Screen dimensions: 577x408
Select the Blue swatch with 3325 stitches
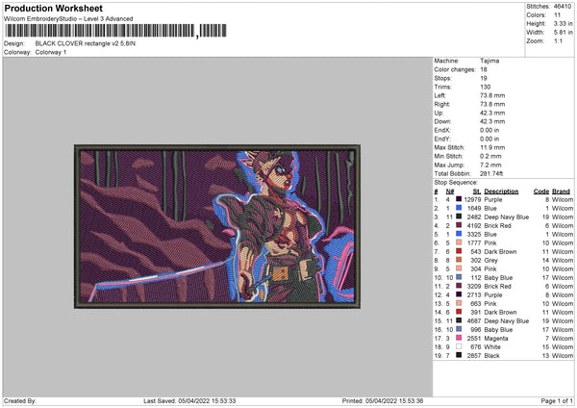point(459,234)
